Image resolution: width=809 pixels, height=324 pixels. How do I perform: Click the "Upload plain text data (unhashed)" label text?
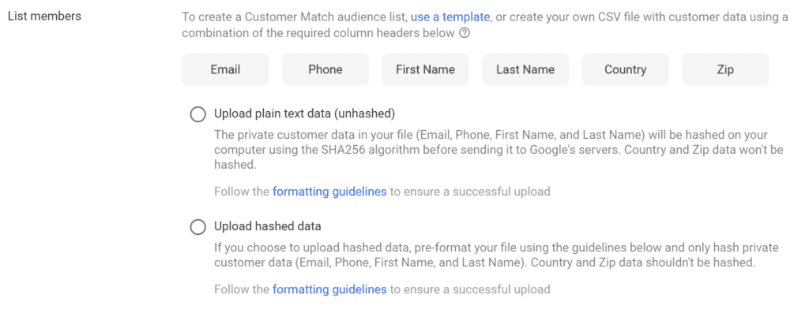click(304, 114)
